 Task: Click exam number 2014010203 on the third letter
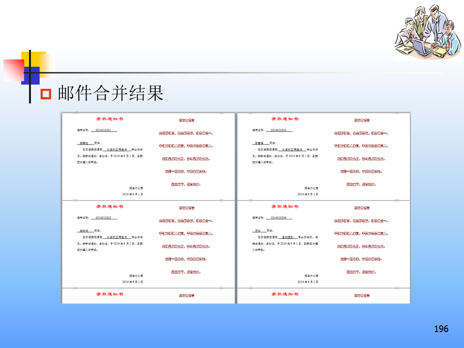pyautogui.click(x=103, y=218)
